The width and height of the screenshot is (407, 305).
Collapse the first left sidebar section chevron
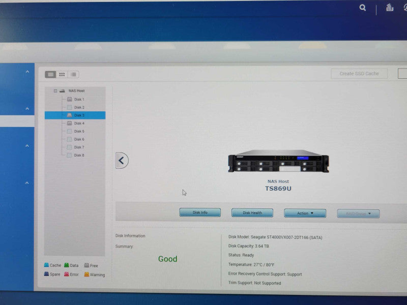coord(27,72)
